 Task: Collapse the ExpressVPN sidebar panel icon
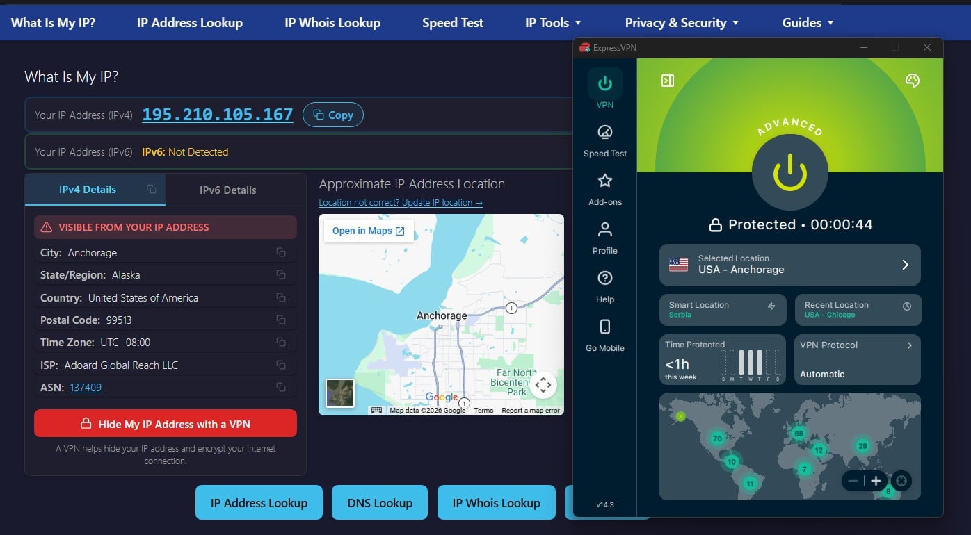668,81
